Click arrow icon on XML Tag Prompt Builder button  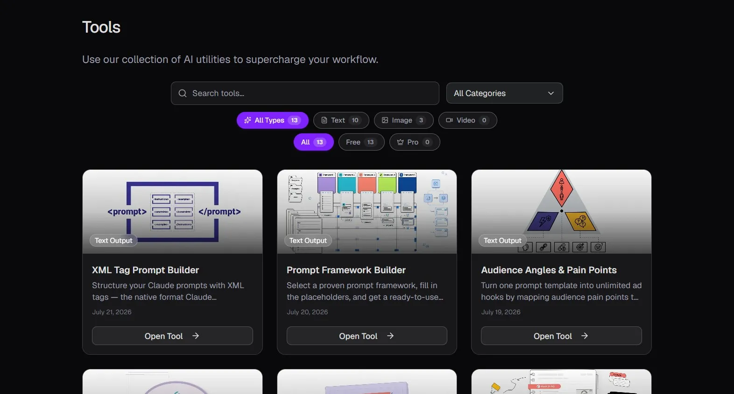point(196,336)
